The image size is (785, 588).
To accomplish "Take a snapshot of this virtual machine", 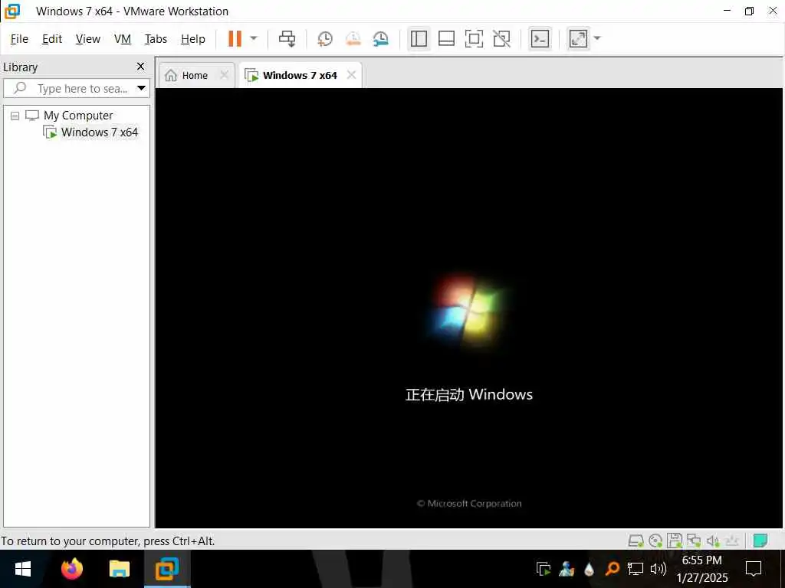I will (325, 38).
